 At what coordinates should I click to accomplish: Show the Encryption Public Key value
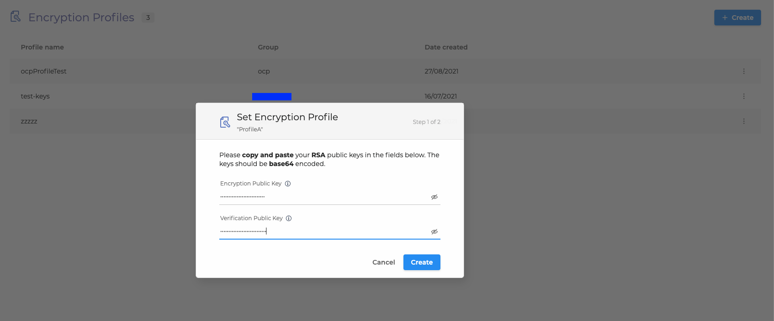click(434, 197)
